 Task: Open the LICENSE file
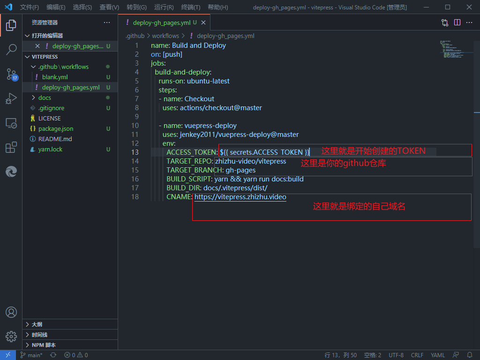70,119
